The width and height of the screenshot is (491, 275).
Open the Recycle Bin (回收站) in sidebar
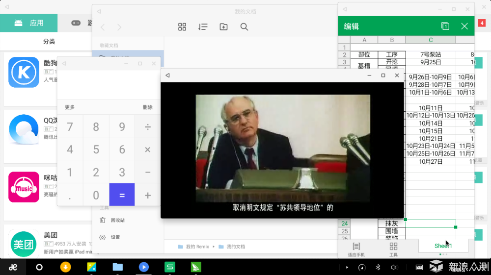[x=117, y=221]
